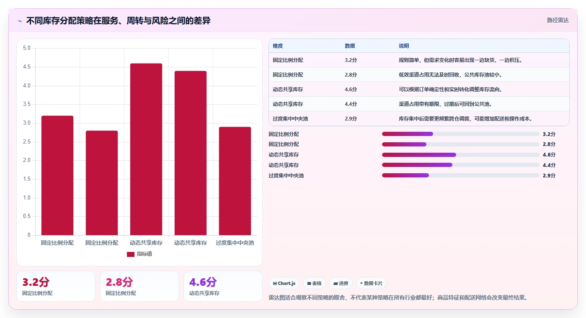Click description starting 库存集中后
The width and height of the screenshot is (586, 318).
click(467, 119)
